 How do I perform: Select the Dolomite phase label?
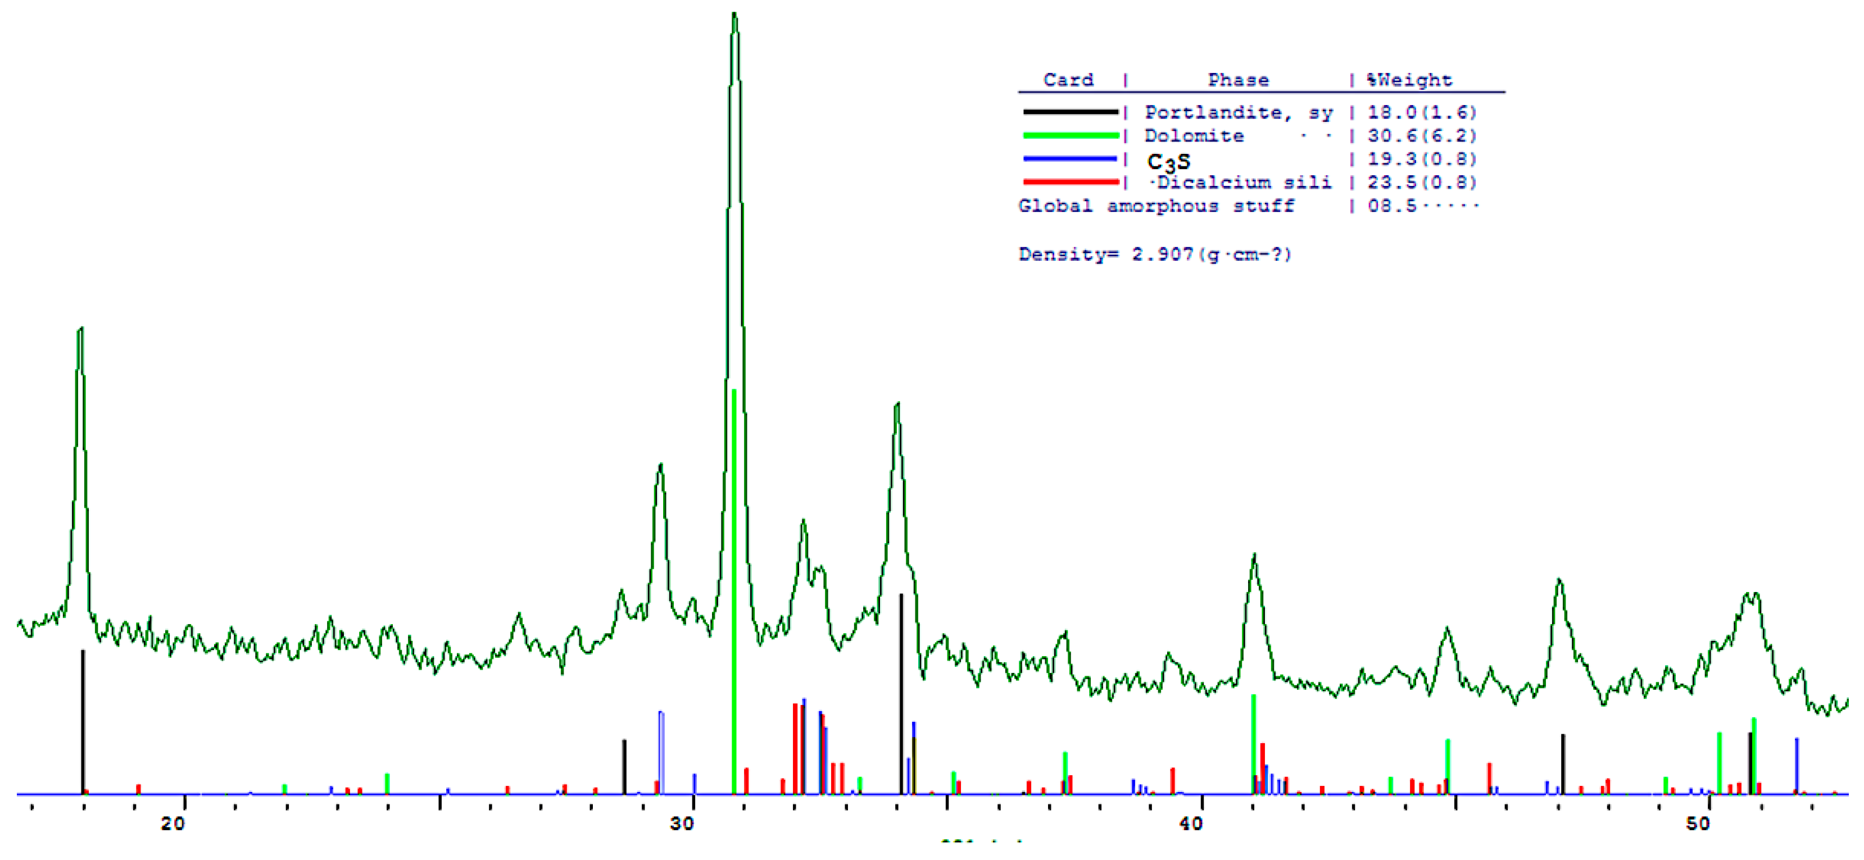[x=1194, y=136]
